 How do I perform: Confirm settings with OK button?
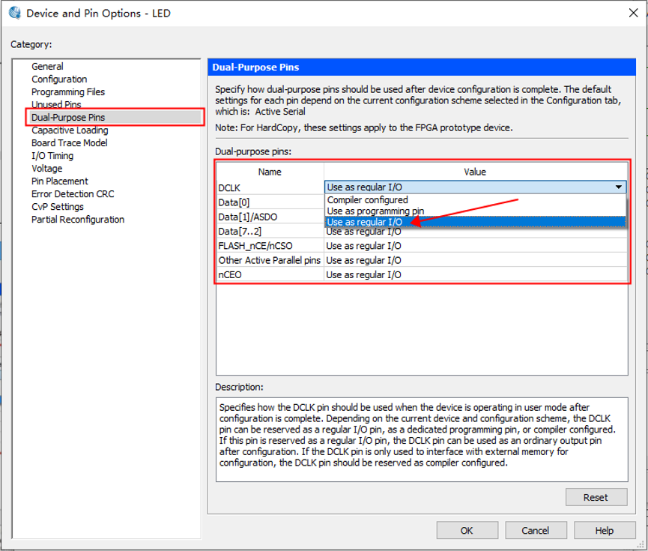click(467, 530)
